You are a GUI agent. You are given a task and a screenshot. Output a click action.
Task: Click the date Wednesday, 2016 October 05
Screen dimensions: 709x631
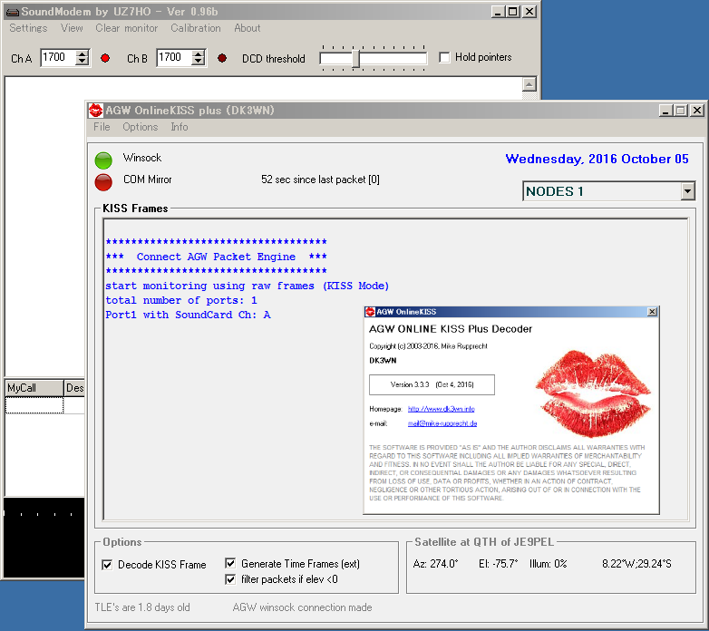tap(597, 159)
